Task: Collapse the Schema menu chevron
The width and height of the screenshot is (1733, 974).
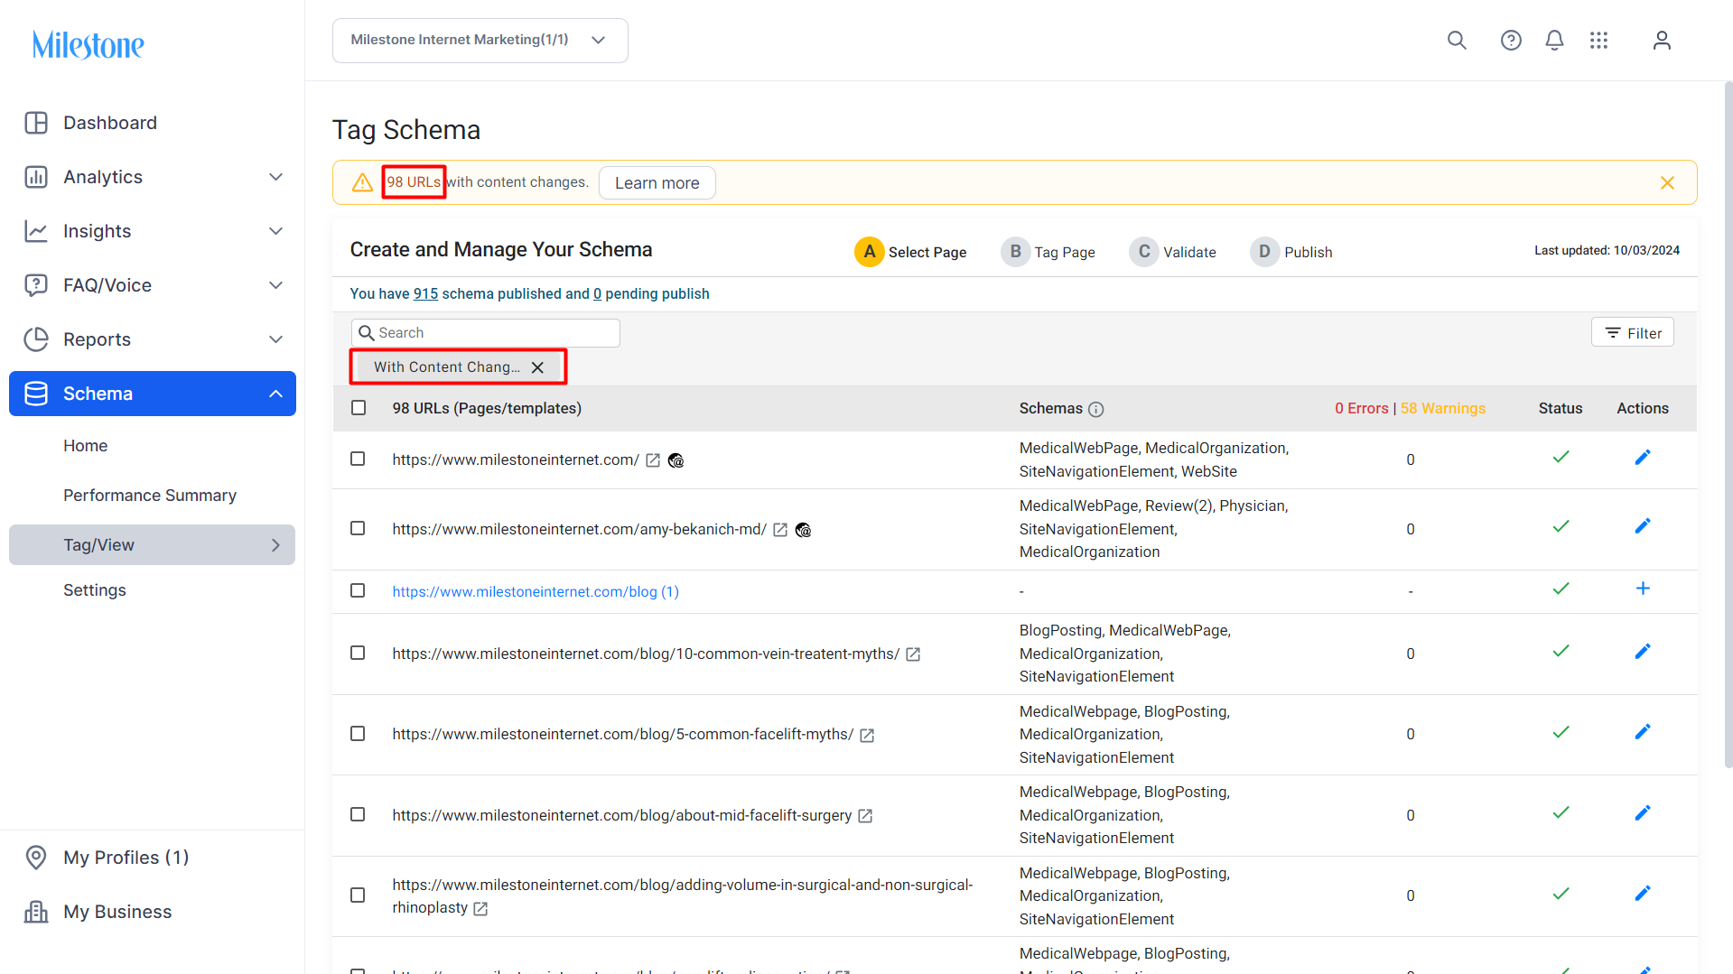Action: [276, 394]
